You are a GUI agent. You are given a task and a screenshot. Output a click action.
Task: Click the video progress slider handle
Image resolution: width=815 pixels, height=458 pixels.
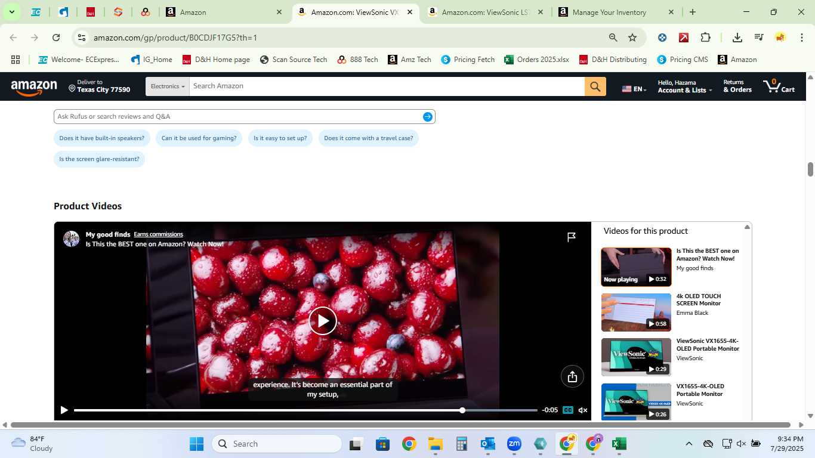click(462, 410)
